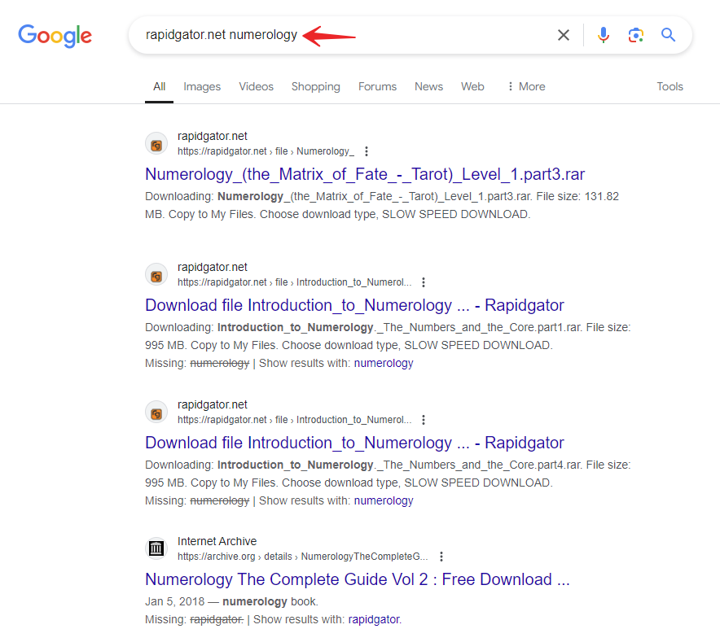Select the All tab

160,87
